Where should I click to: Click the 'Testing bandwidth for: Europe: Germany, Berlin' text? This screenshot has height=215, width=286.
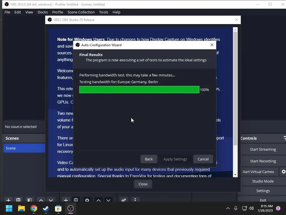(x=118, y=82)
